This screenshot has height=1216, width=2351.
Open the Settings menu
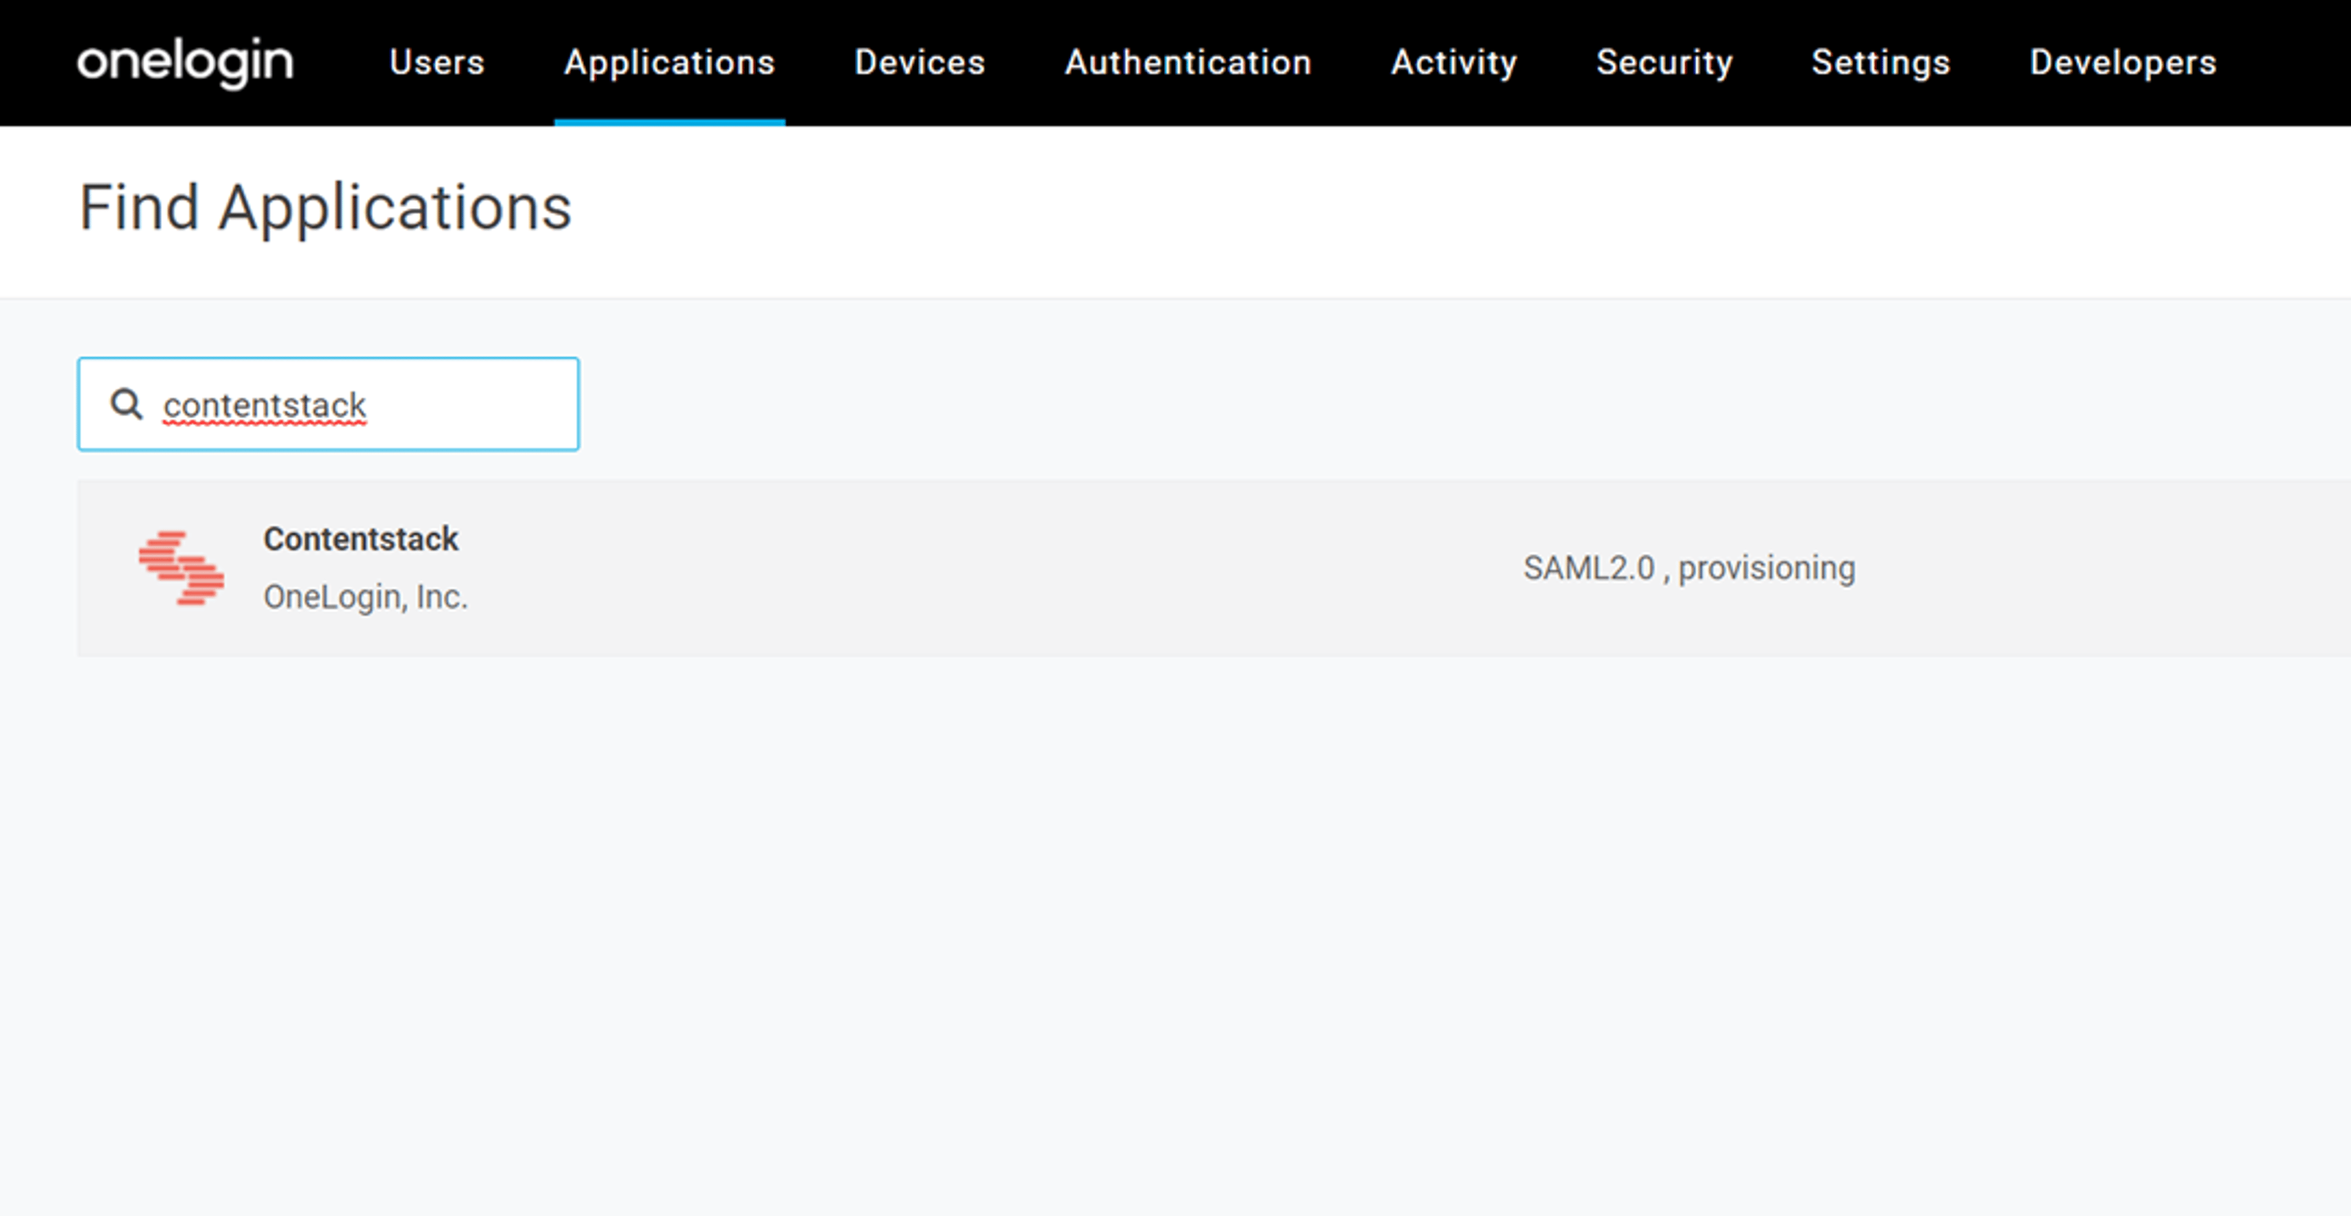tap(1880, 62)
